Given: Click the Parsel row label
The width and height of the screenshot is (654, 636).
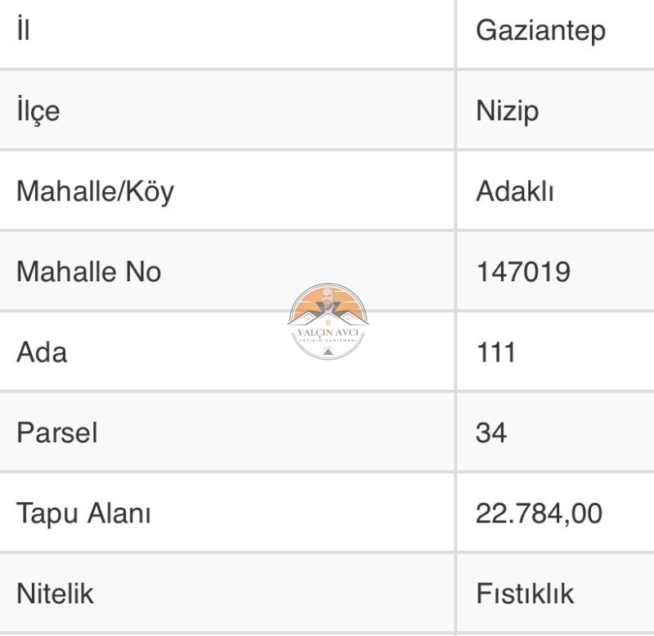Looking at the screenshot, I should (x=56, y=432).
